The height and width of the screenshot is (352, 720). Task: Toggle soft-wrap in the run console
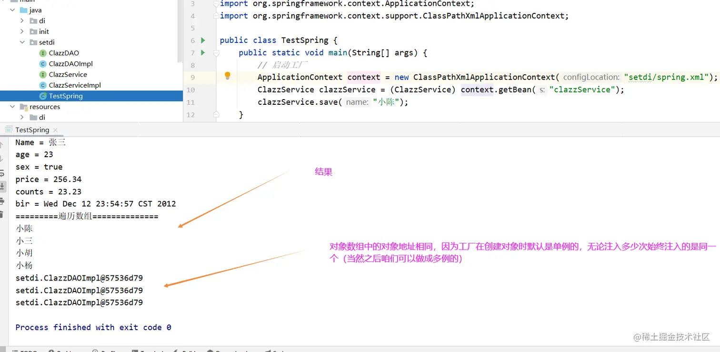coord(2,173)
